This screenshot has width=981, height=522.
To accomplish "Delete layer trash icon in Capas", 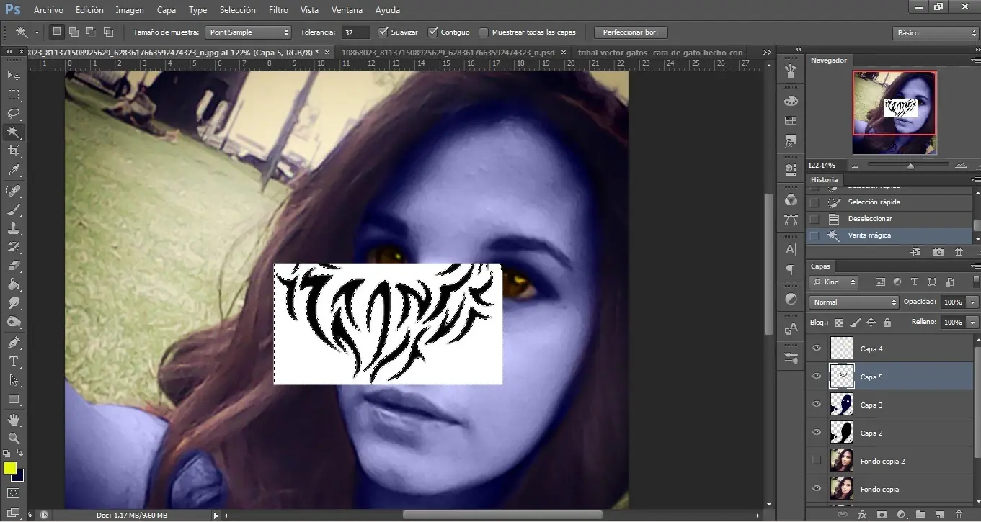I will pos(959,515).
